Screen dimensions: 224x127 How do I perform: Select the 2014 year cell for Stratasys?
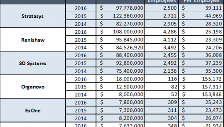click(81, 24)
